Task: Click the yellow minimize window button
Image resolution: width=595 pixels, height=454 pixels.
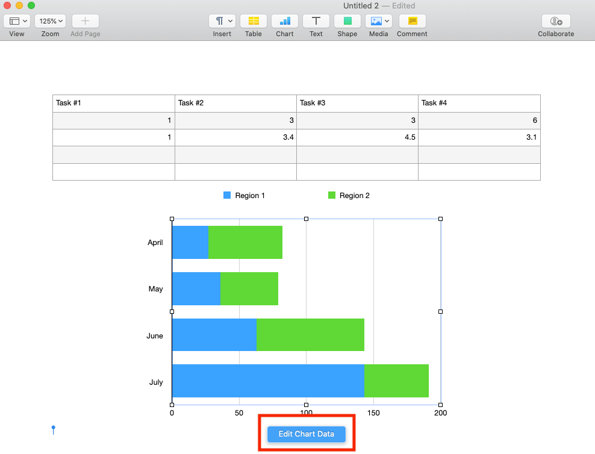Action: click(x=19, y=5)
